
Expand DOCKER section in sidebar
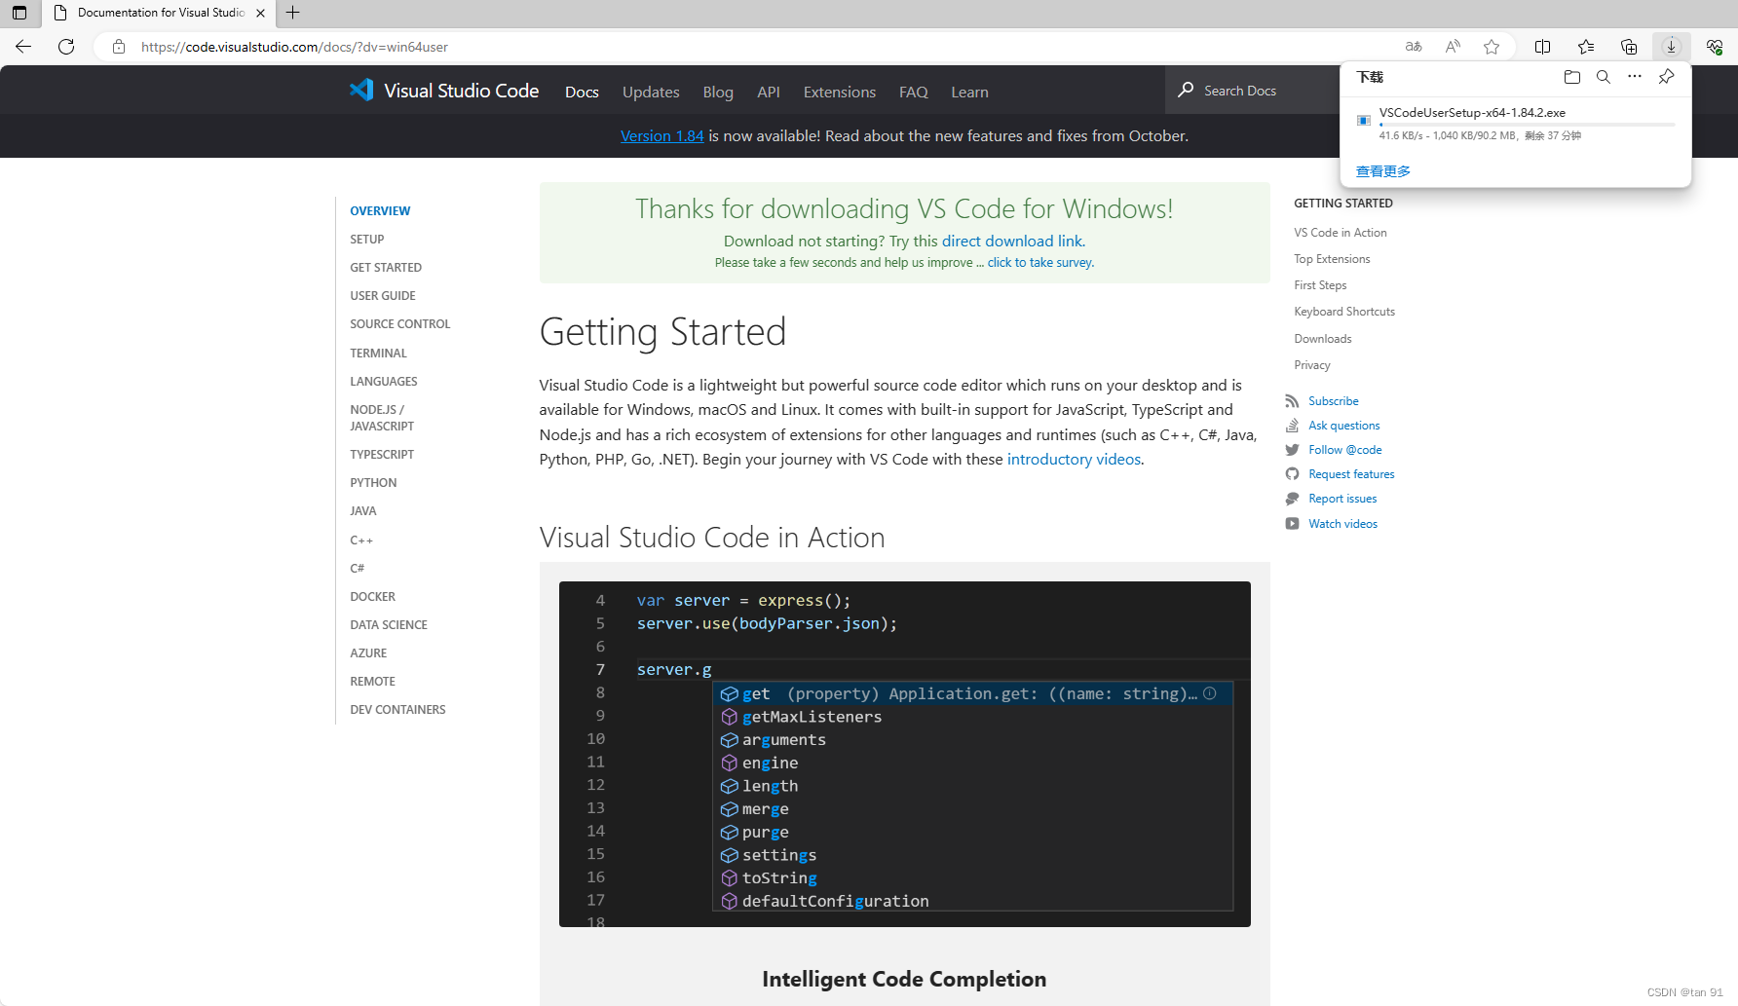tap(373, 597)
